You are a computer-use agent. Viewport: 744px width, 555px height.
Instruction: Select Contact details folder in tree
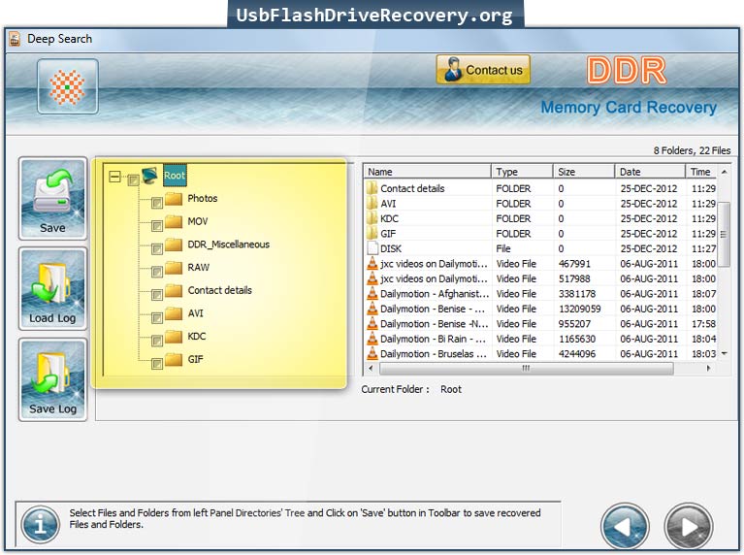(219, 290)
